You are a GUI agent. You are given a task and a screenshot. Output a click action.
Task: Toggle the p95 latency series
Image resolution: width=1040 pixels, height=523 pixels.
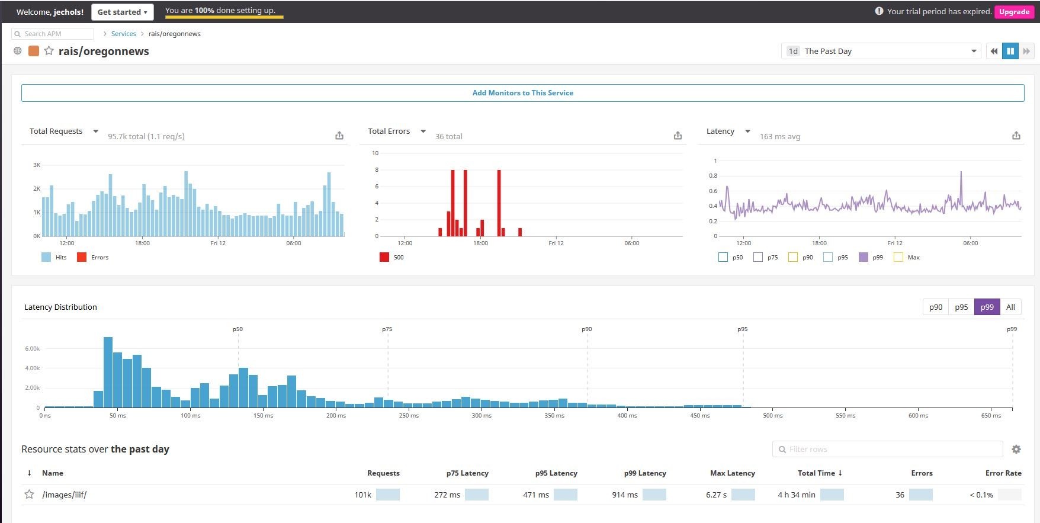[828, 257]
